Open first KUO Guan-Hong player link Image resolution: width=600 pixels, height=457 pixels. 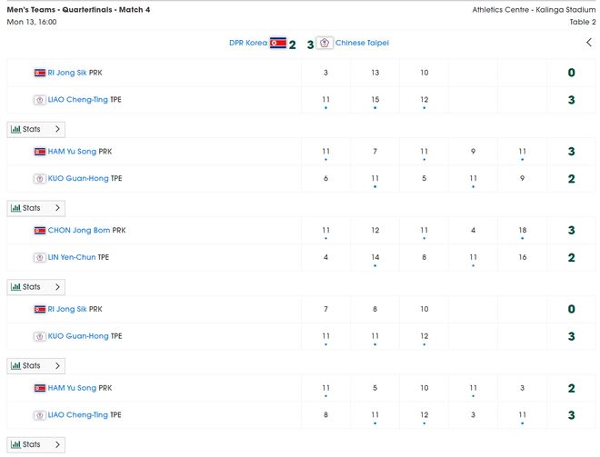(x=78, y=179)
